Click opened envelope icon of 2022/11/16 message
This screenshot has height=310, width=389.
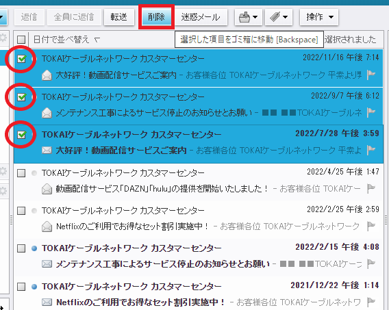coord(47,75)
